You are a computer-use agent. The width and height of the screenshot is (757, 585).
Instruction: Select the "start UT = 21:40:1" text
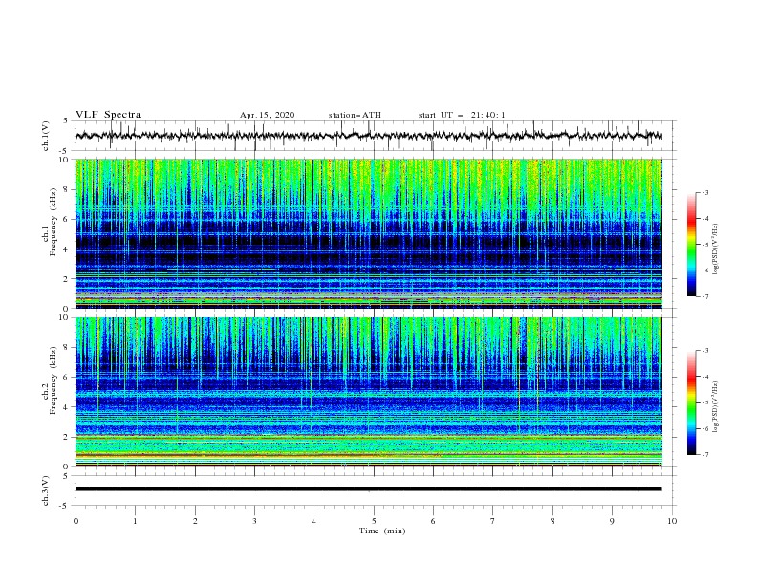pos(462,115)
